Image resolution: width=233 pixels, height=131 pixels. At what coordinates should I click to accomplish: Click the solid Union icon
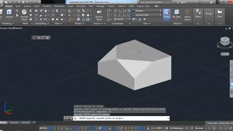click(x=36, y=11)
